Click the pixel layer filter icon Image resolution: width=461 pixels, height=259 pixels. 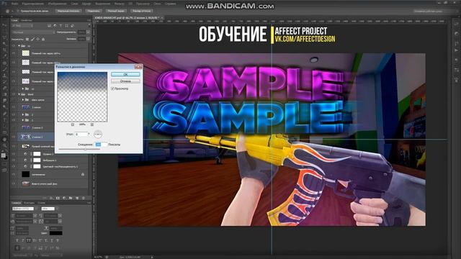pos(49,26)
